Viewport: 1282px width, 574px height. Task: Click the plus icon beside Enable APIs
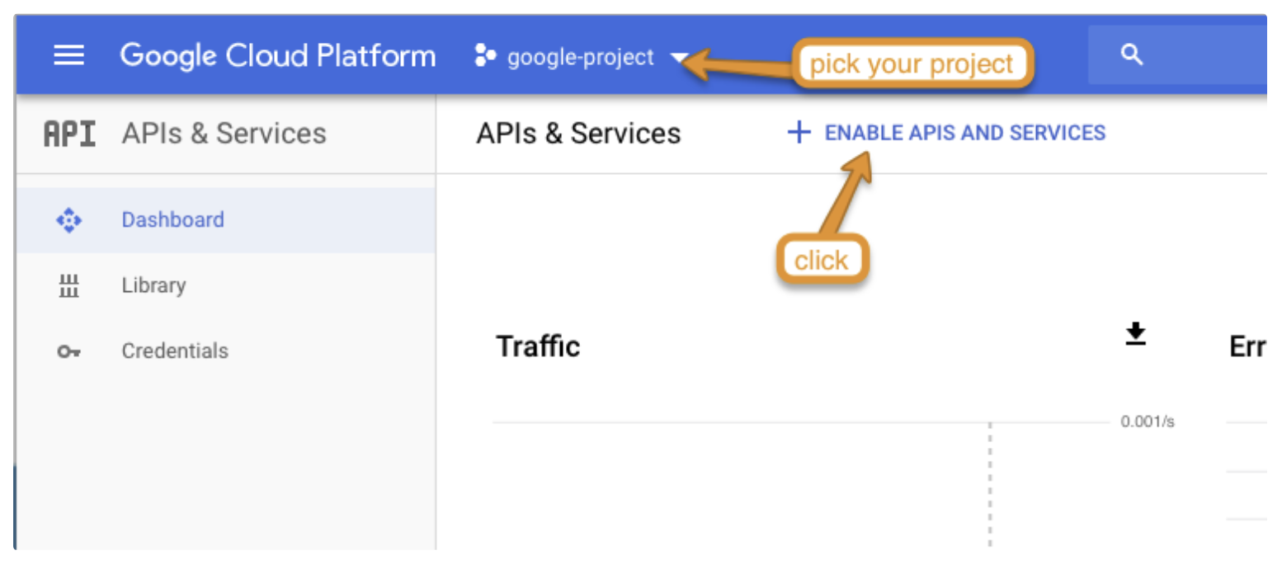(799, 133)
